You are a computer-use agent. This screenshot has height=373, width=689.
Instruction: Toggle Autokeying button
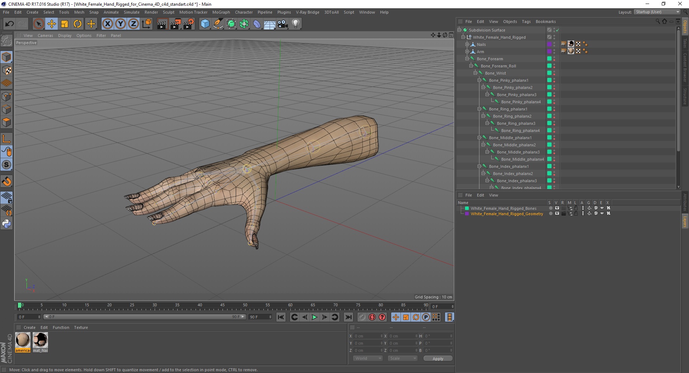click(372, 317)
